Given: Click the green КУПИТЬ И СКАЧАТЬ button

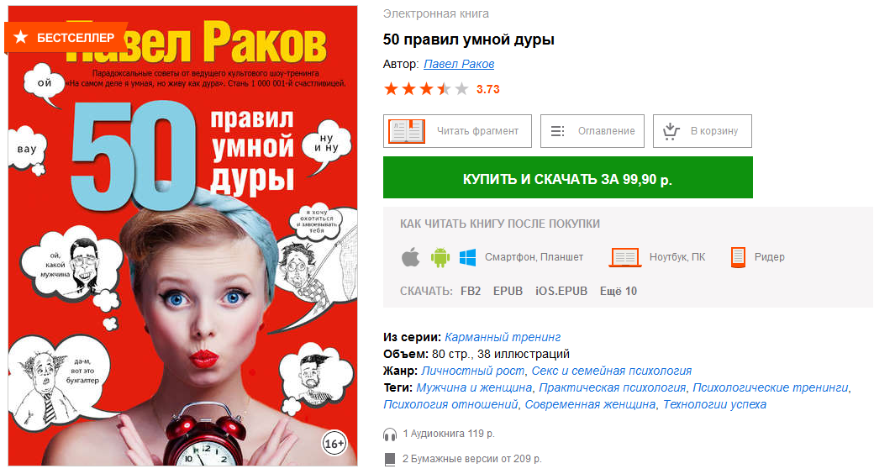Looking at the screenshot, I should [568, 178].
